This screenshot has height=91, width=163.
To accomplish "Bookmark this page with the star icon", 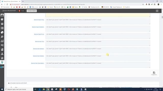I will pyautogui.click(x=143, y=5).
